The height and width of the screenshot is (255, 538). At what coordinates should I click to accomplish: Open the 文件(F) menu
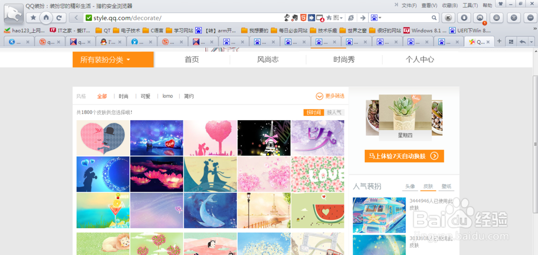(409, 5)
